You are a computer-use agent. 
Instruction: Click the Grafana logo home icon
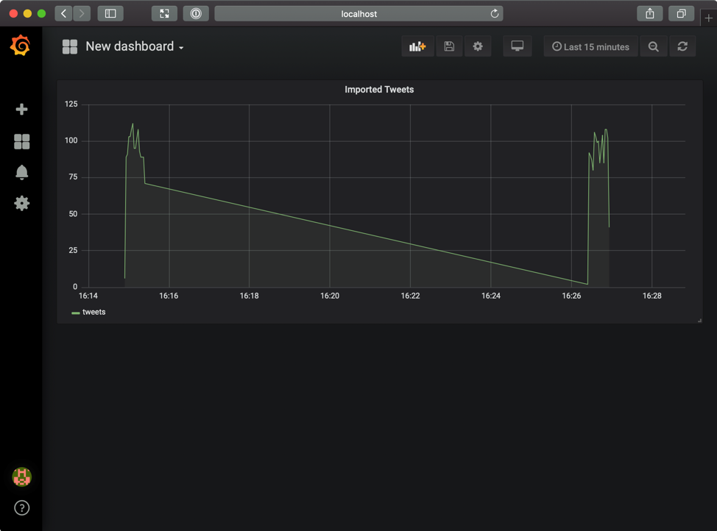point(21,46)
